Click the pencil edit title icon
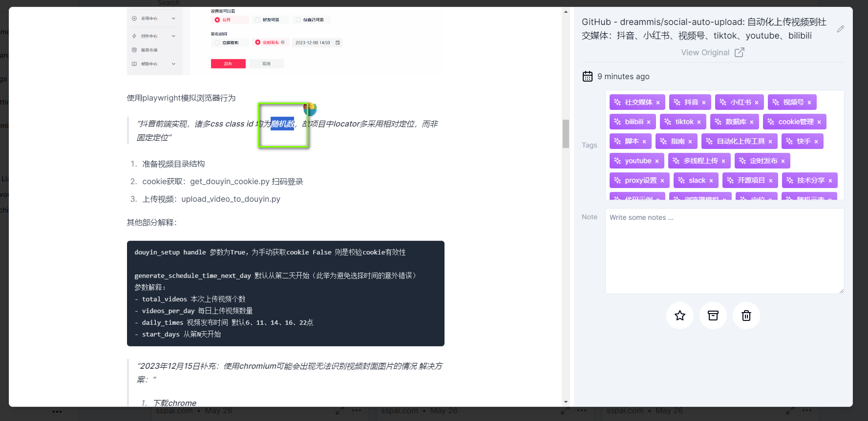 pos(840,29)
